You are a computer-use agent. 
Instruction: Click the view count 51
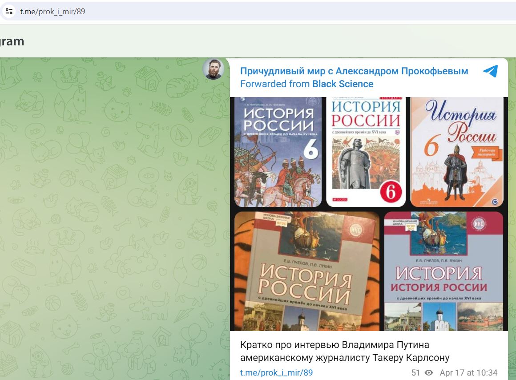pyautogui.click(x=415, y=373)
